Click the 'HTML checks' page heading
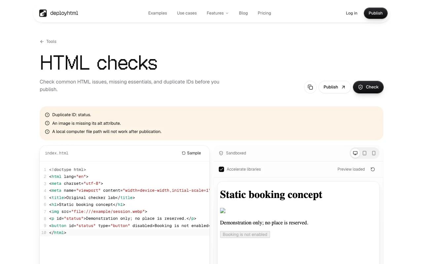 tap(98, 63)
